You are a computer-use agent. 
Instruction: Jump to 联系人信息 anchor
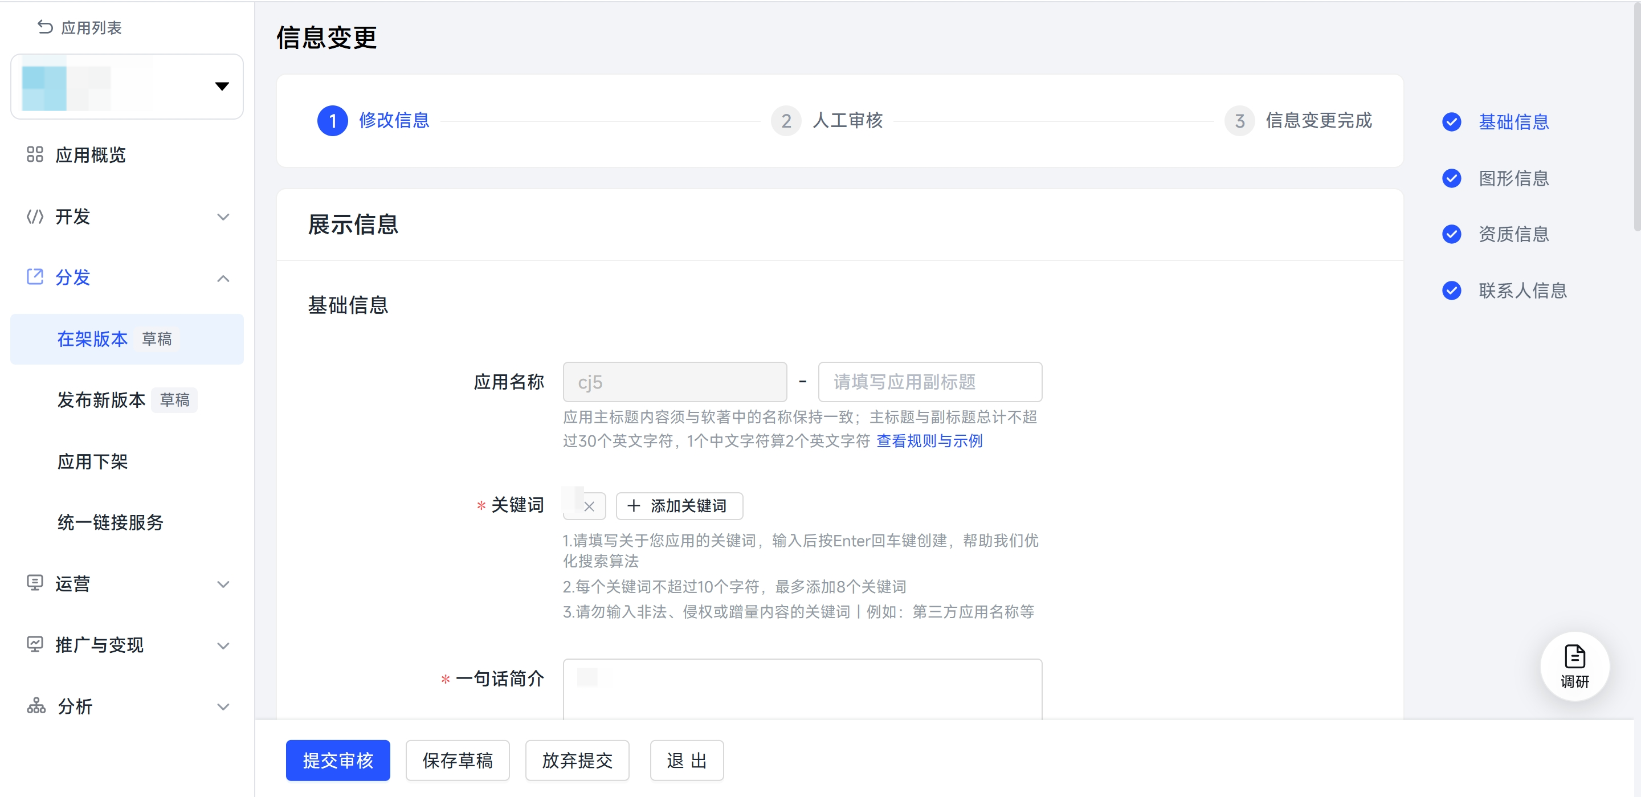[1522, 291]
